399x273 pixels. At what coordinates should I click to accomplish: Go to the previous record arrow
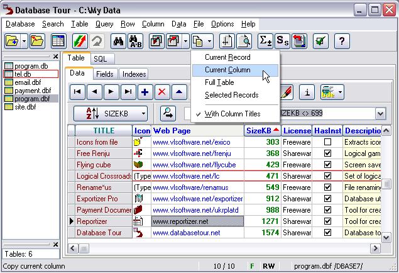[x=94, y=92]
